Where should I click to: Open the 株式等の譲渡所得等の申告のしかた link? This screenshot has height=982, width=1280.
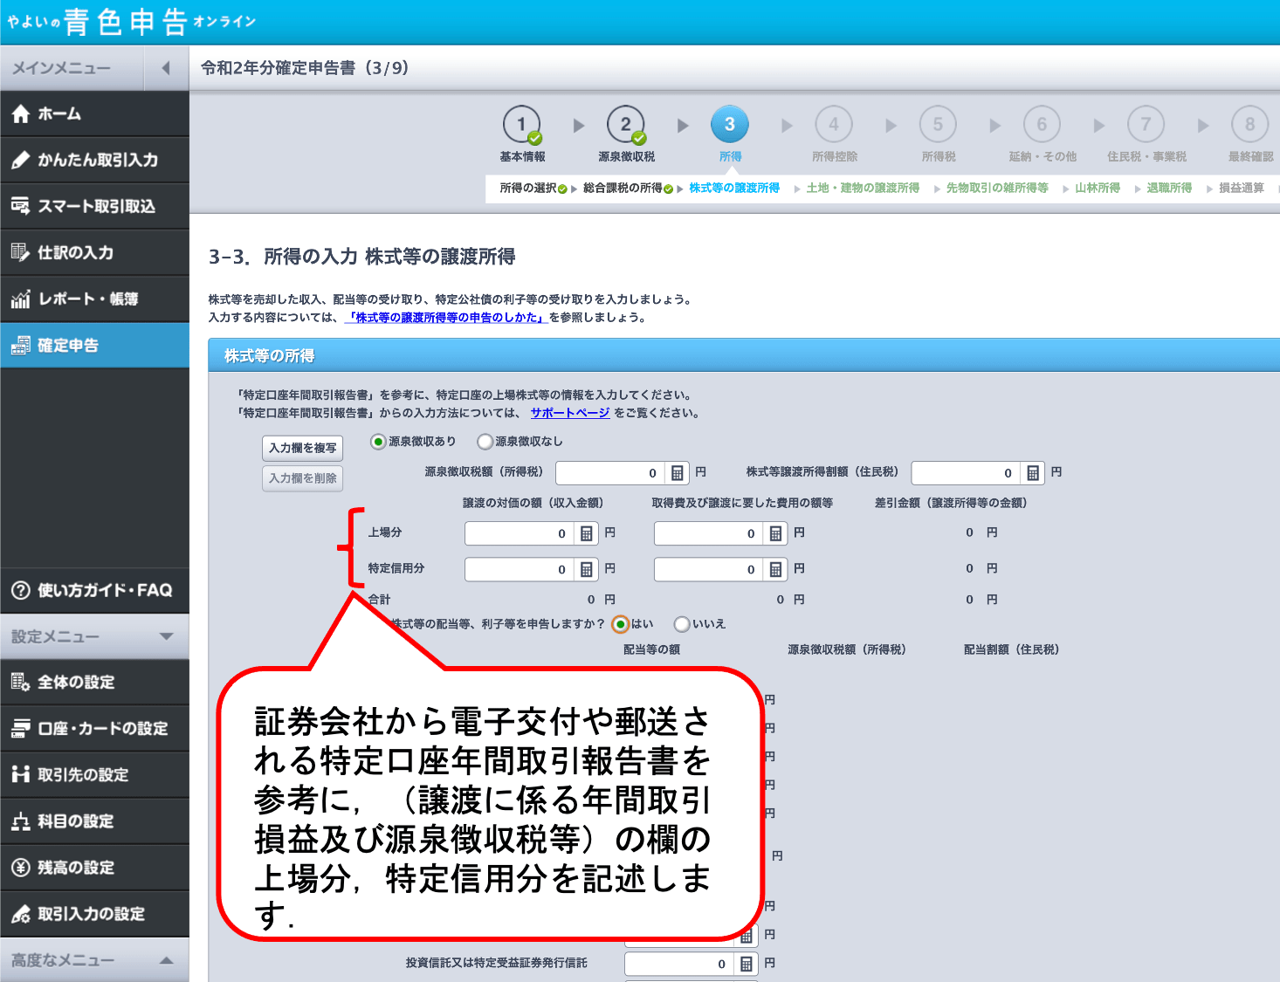446,318
